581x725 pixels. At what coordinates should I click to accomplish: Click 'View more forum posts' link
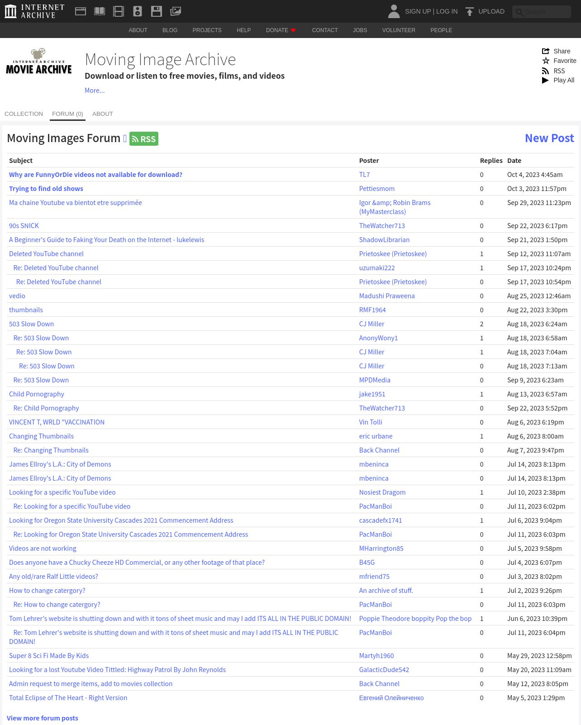[x=43, y=718]
